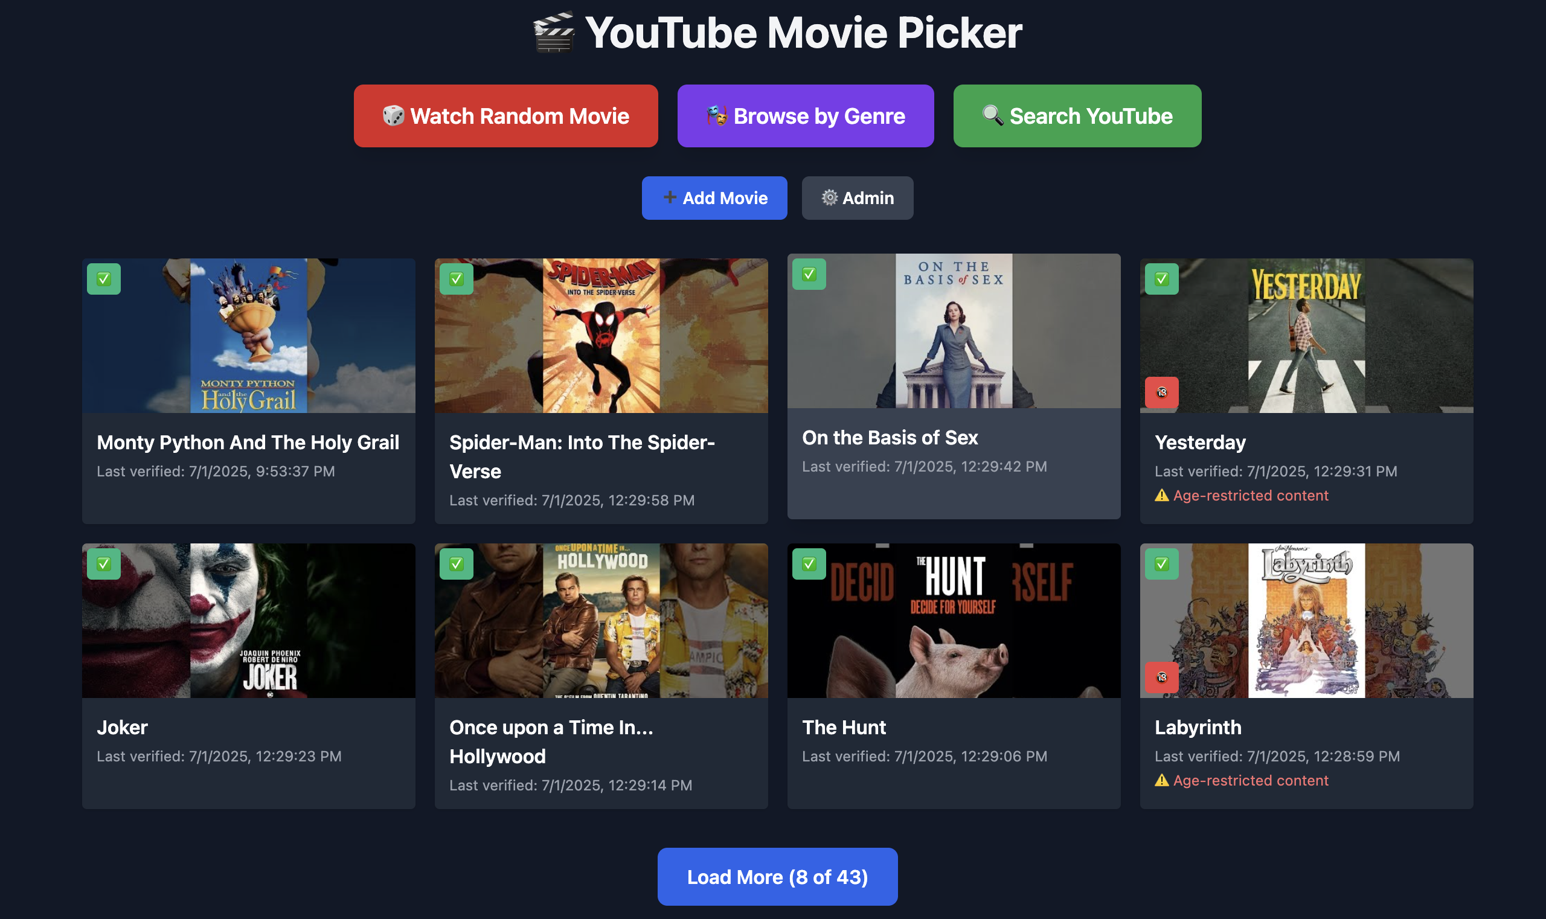
Task: Click the 18+ age badge on Yesterday poster
Action: 1162,392
